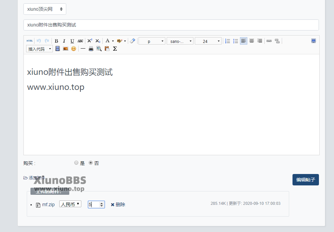Click the heading line xiuno附件出售购买测试 in the editor body
Image resolution: width=334 pixels, height=232 pixels.
click(x=70, y=72)
